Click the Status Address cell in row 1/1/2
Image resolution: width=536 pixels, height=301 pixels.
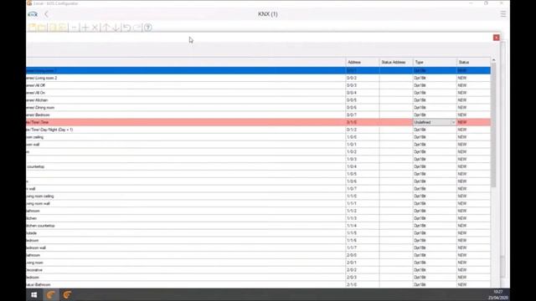click(396, 211)
